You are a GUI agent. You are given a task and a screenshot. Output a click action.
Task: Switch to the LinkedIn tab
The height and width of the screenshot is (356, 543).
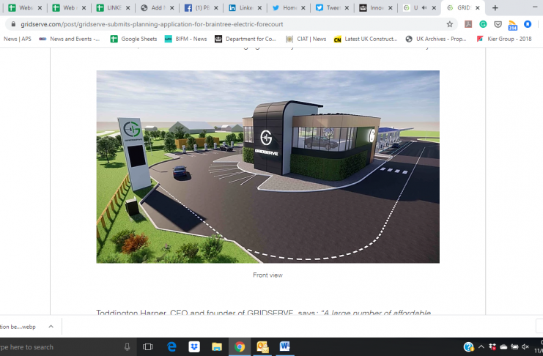pos(241,8)
